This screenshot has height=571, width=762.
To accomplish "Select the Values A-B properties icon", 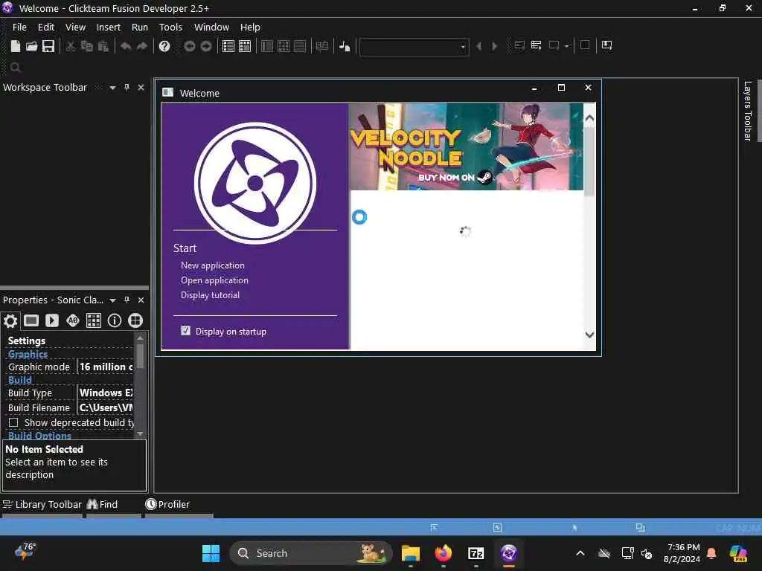I will (73, 320).
